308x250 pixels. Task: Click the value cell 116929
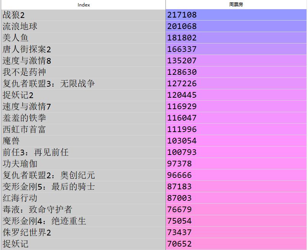(x=236, y=106)
